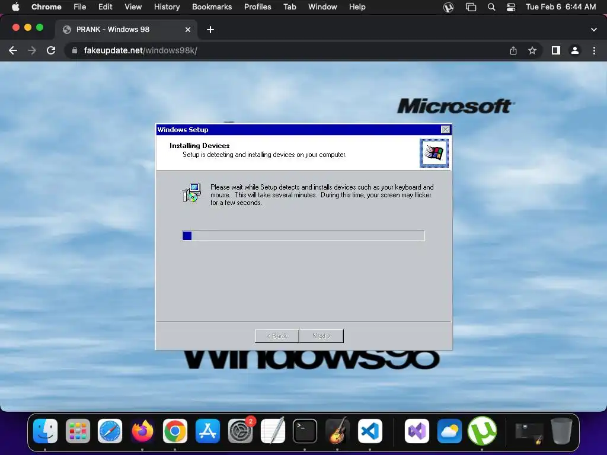Image resolution: width=607 pixels, height=455 pixels.
Task: Click the Next button in Windows Setup
Action: point(321,336)
